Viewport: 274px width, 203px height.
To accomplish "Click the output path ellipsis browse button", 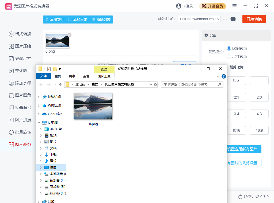I will coord(225,19).
